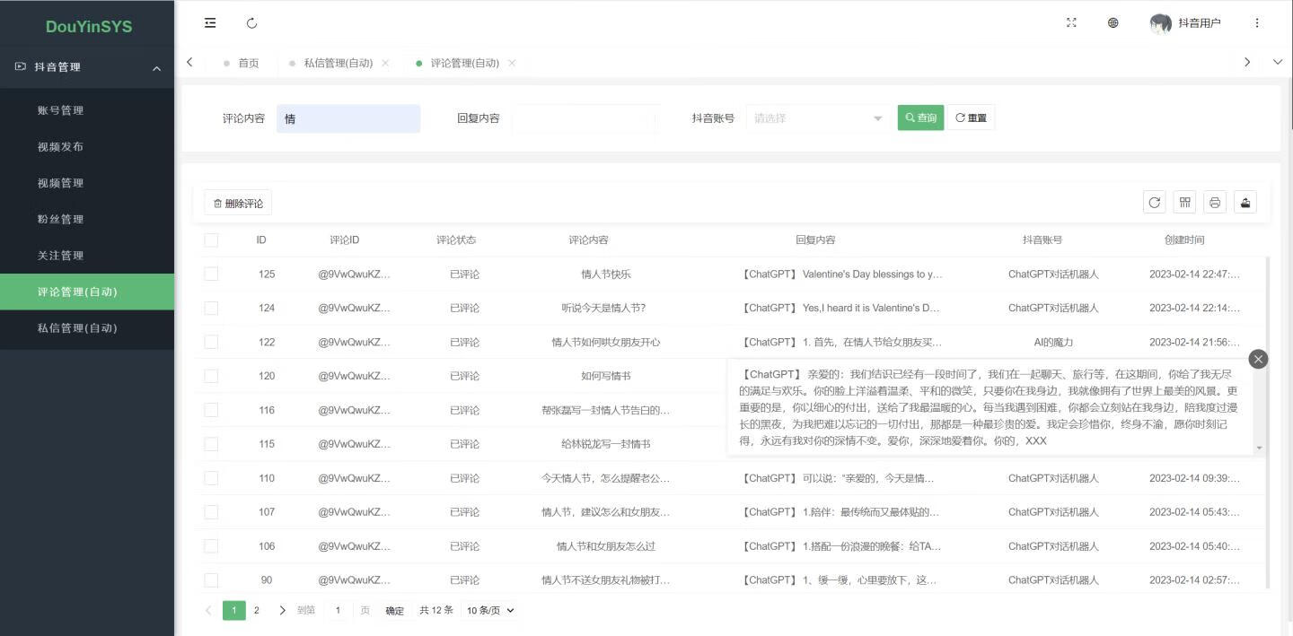This screenshot has width=1293, height=636.
Task: Open the column display settings icon
Action: pos(1184,202)
